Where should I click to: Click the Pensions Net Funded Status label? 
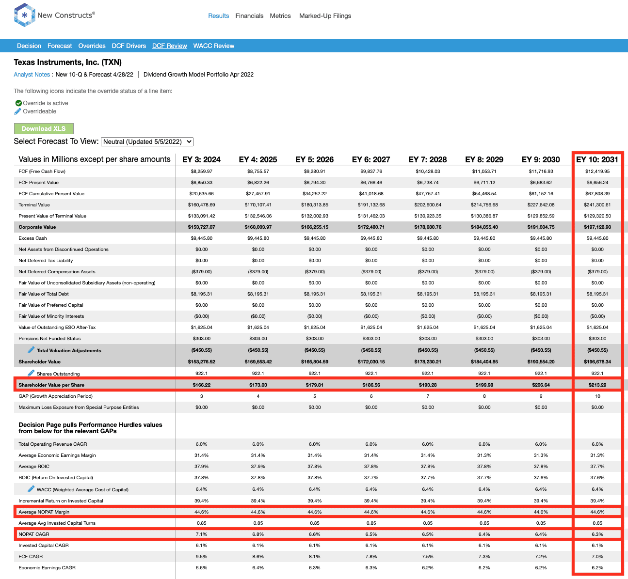coord(49,339)
